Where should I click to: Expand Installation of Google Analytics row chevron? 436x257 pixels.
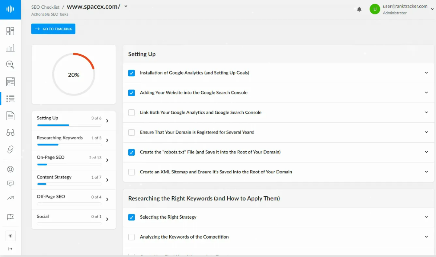tap(427, 73)
